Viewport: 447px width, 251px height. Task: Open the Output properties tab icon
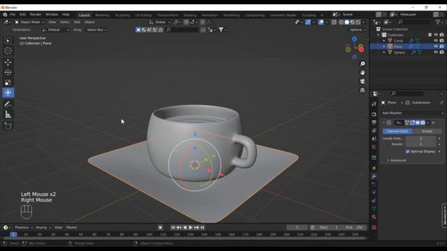374,123
